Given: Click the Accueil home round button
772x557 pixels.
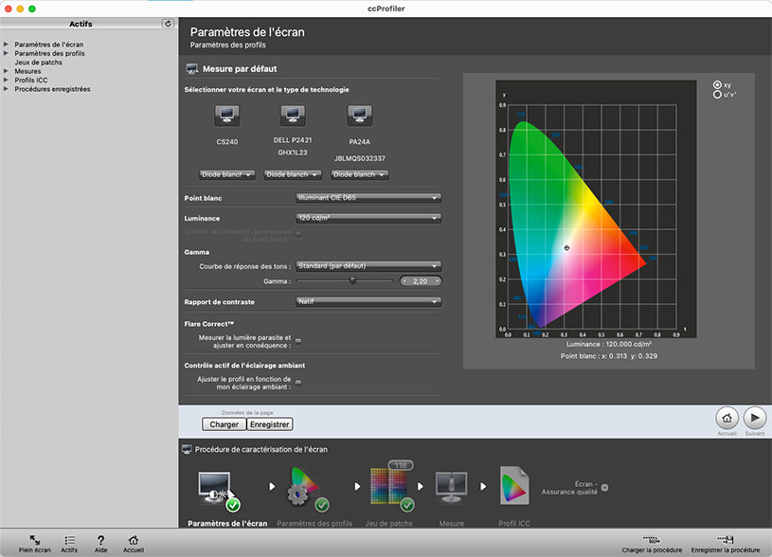Looking at the screenshot, I should (727, 418).
